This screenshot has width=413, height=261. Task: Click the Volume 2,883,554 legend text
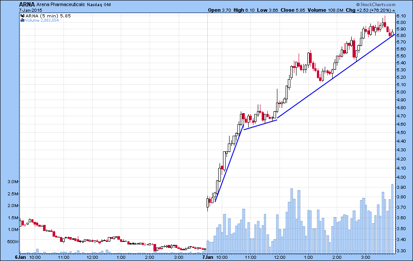(x=42, y=20)
